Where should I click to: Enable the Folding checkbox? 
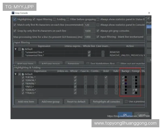click(x=54, y=19)
